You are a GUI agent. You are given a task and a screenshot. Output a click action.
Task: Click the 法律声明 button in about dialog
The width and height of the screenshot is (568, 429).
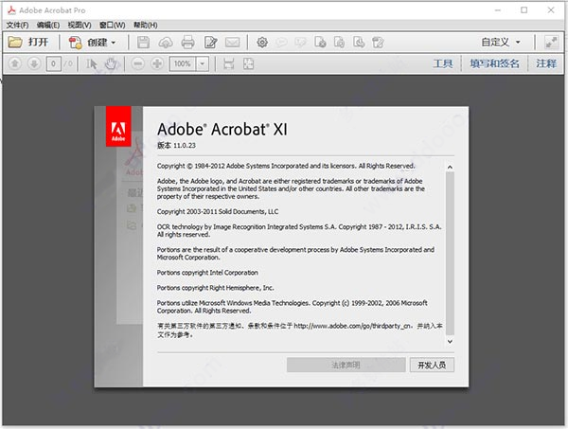click(346, 365)
